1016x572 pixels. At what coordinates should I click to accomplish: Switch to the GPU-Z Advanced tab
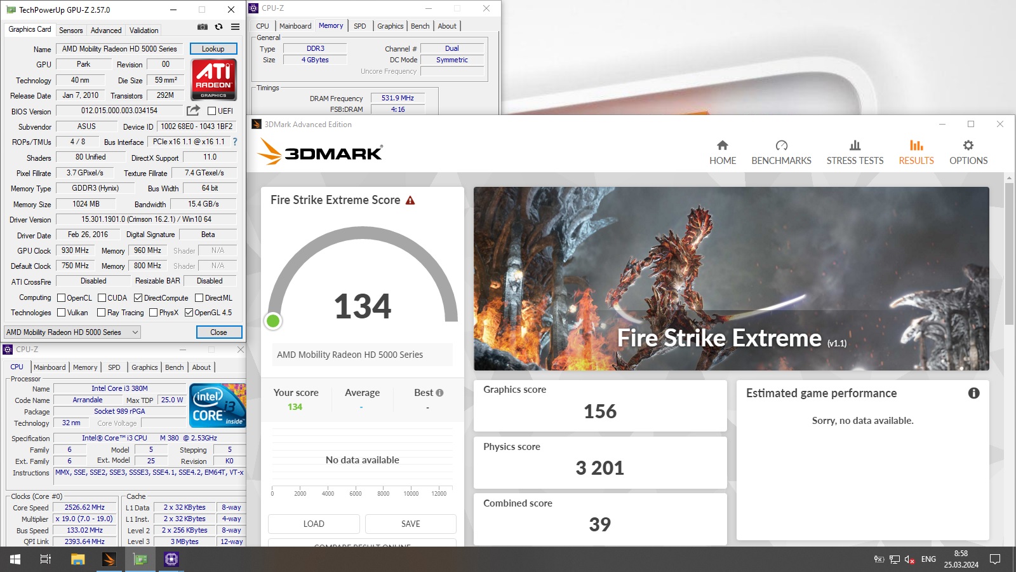[106, 31]
